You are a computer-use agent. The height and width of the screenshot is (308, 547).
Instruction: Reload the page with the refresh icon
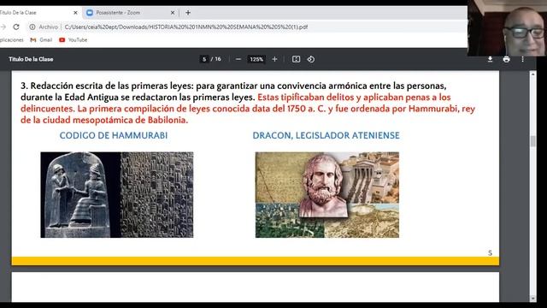coord(16,27)
